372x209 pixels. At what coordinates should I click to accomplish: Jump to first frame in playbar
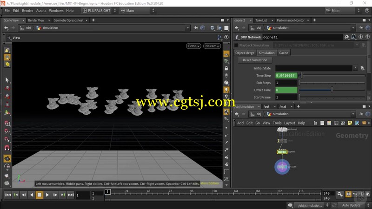(8, 195)
